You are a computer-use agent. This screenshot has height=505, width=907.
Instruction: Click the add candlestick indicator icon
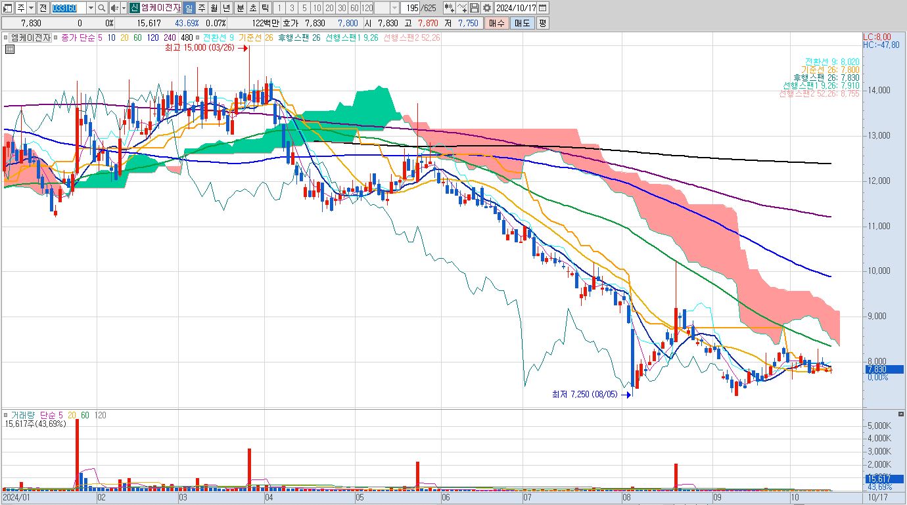point(449,8)
